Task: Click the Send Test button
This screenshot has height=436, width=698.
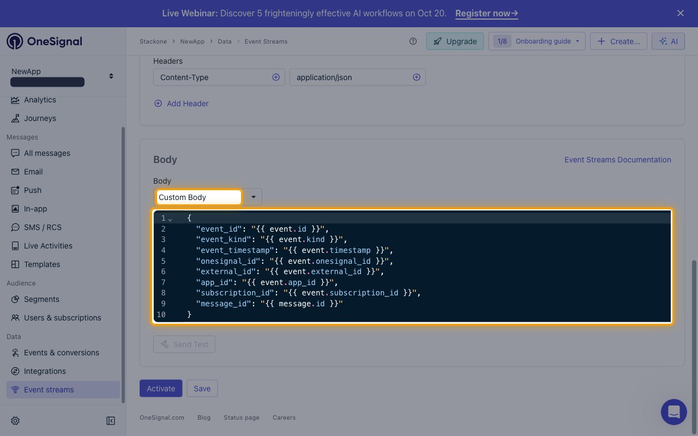Action: click(184, 344)
